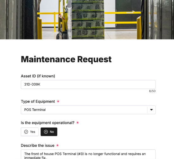Click the Describe the issue label
Viewport: 174px width, 159px height.
(x=38, y=146)
